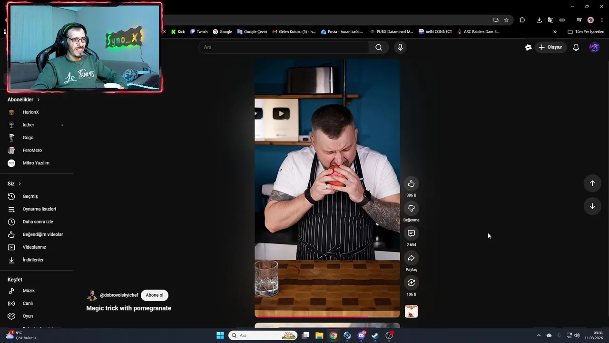Open ARC Raiders Dam bookmark
The height and width of the screenshot is (343, 609).
(x=478, y=32)
